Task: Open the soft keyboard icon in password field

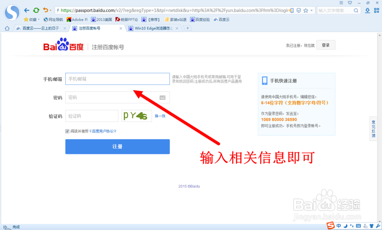Action: tap(162, 98)
